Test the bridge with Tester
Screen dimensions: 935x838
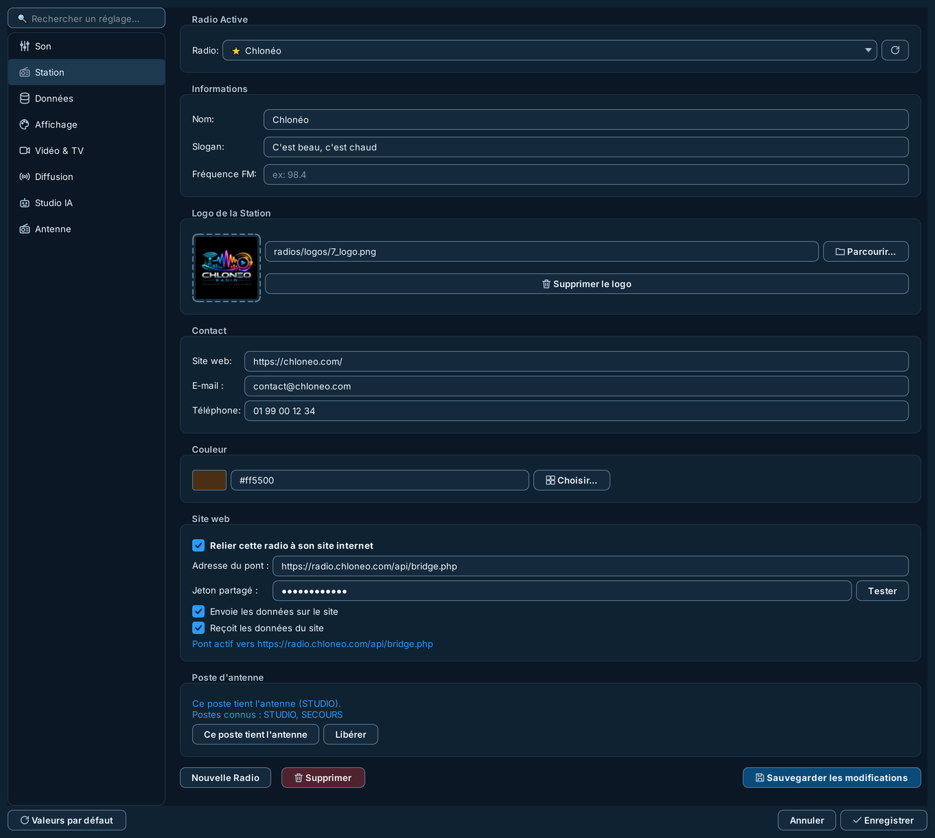[x=882, y=591]
